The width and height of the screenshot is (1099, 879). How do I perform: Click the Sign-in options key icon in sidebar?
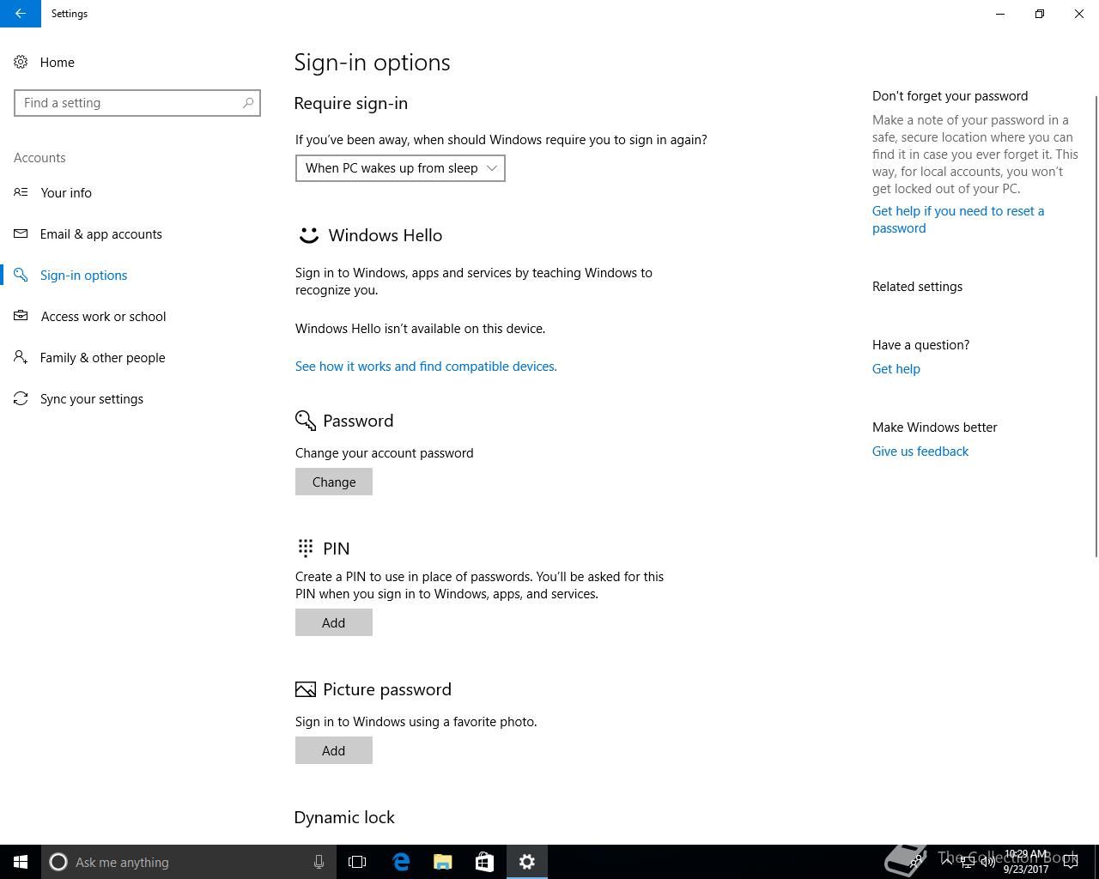[x=21, y=275]
